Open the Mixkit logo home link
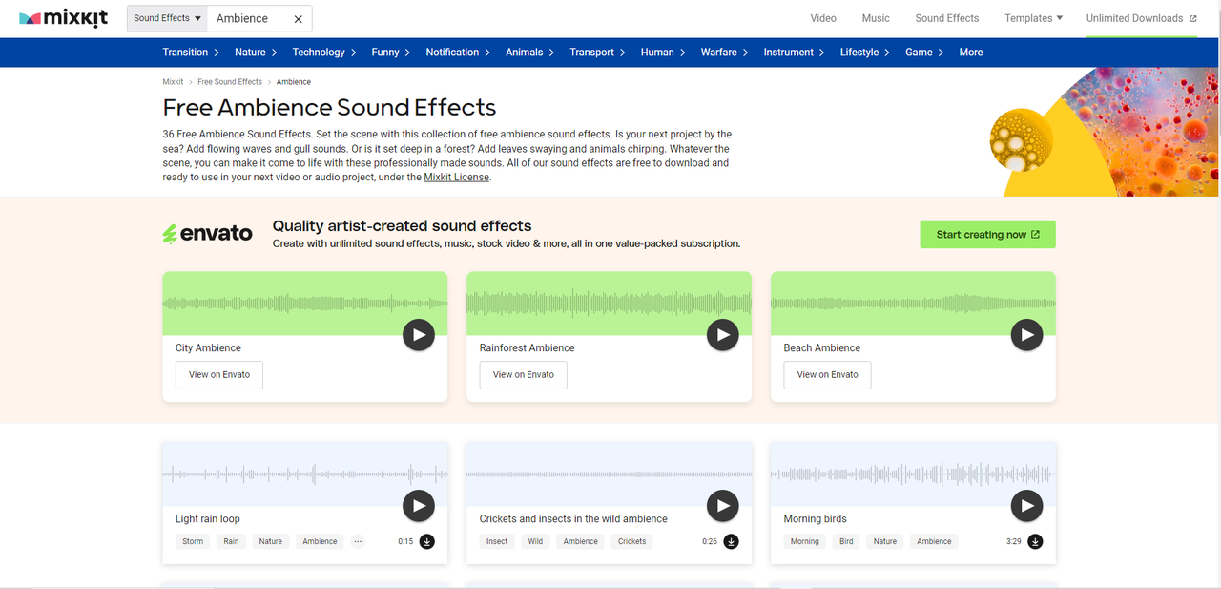Screen dimensions: 1221x589 64,18
